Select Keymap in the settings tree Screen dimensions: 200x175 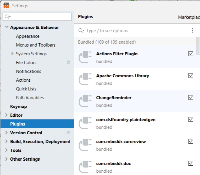coord(19,107)
